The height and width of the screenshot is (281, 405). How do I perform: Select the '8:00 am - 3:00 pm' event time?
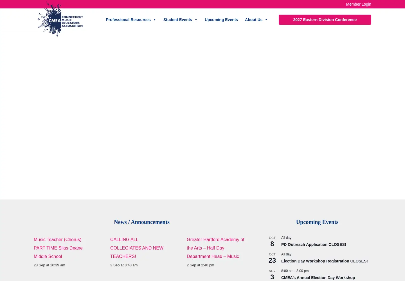pyautogui.click(x=295, y=271)
